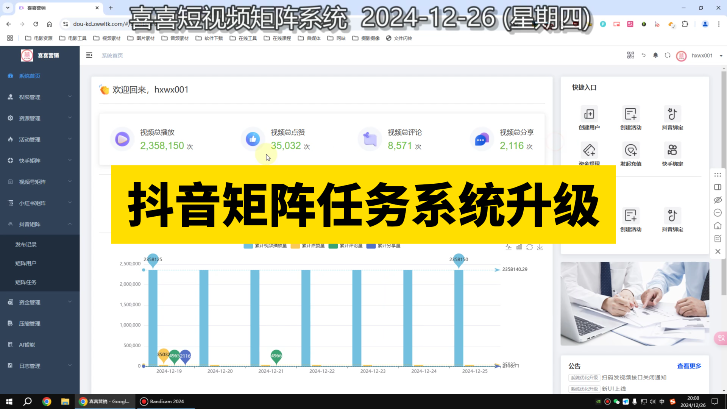Open the 发起充值 shortcut
Screen dimensions: 727x409
tap(631, 154)
